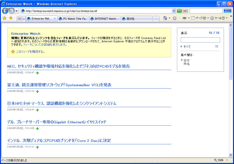Run search with the magnifier button
The width and height of the screenshot is (234, 164).
[226, 11]
